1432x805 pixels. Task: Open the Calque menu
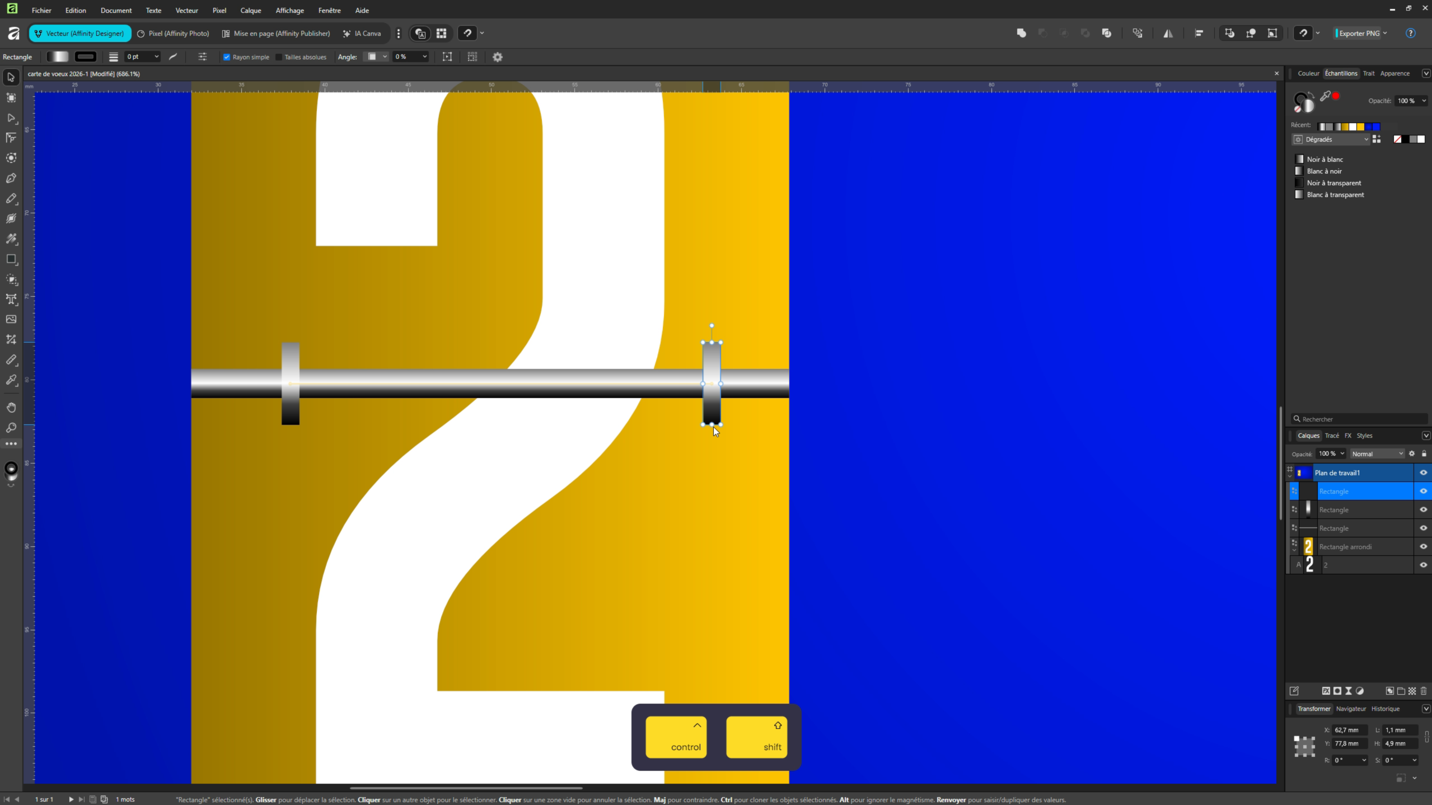[250, 11]
